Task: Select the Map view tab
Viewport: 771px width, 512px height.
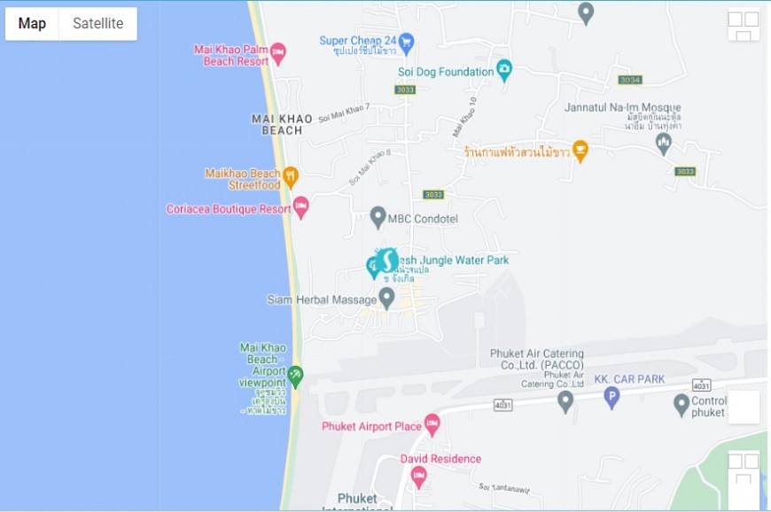Action: tap(32, 24)
